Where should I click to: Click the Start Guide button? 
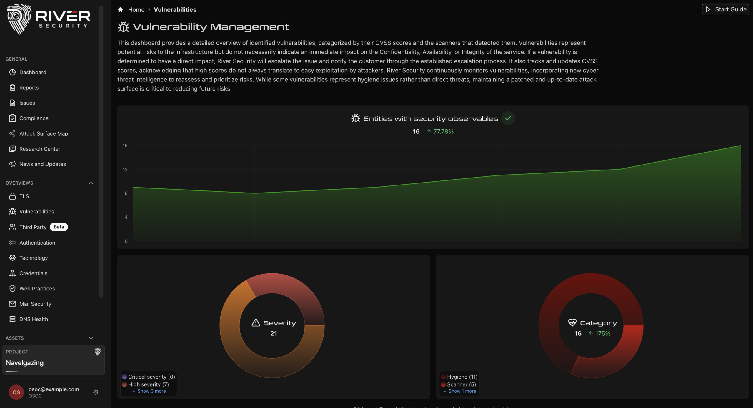pyautogui.click(x=725, y=9)
